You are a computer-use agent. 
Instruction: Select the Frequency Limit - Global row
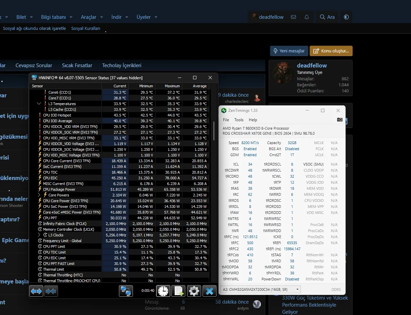[119, 241]
